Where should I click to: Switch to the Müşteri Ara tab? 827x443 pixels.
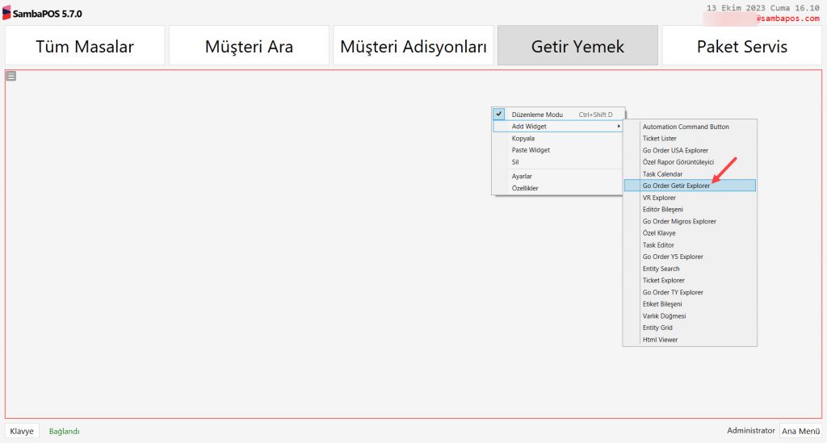pos(249,46)
